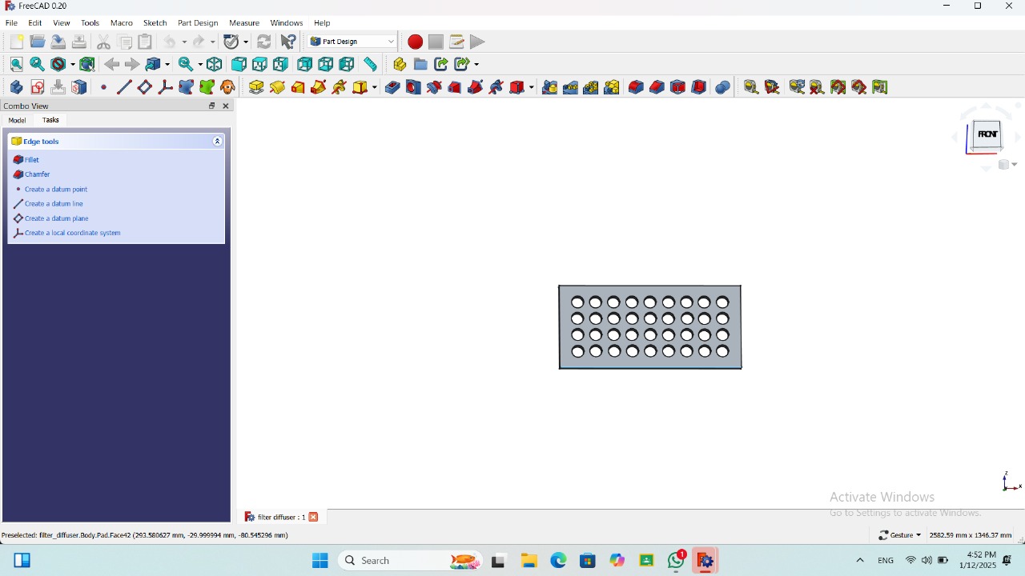Open the link actions dropdown arrow

(x=476, y=64)
